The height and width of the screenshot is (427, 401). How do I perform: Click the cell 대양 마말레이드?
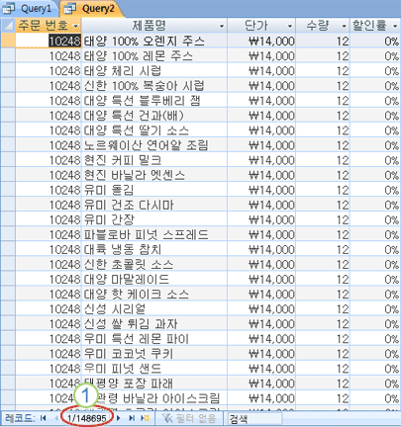click(154, 280)
